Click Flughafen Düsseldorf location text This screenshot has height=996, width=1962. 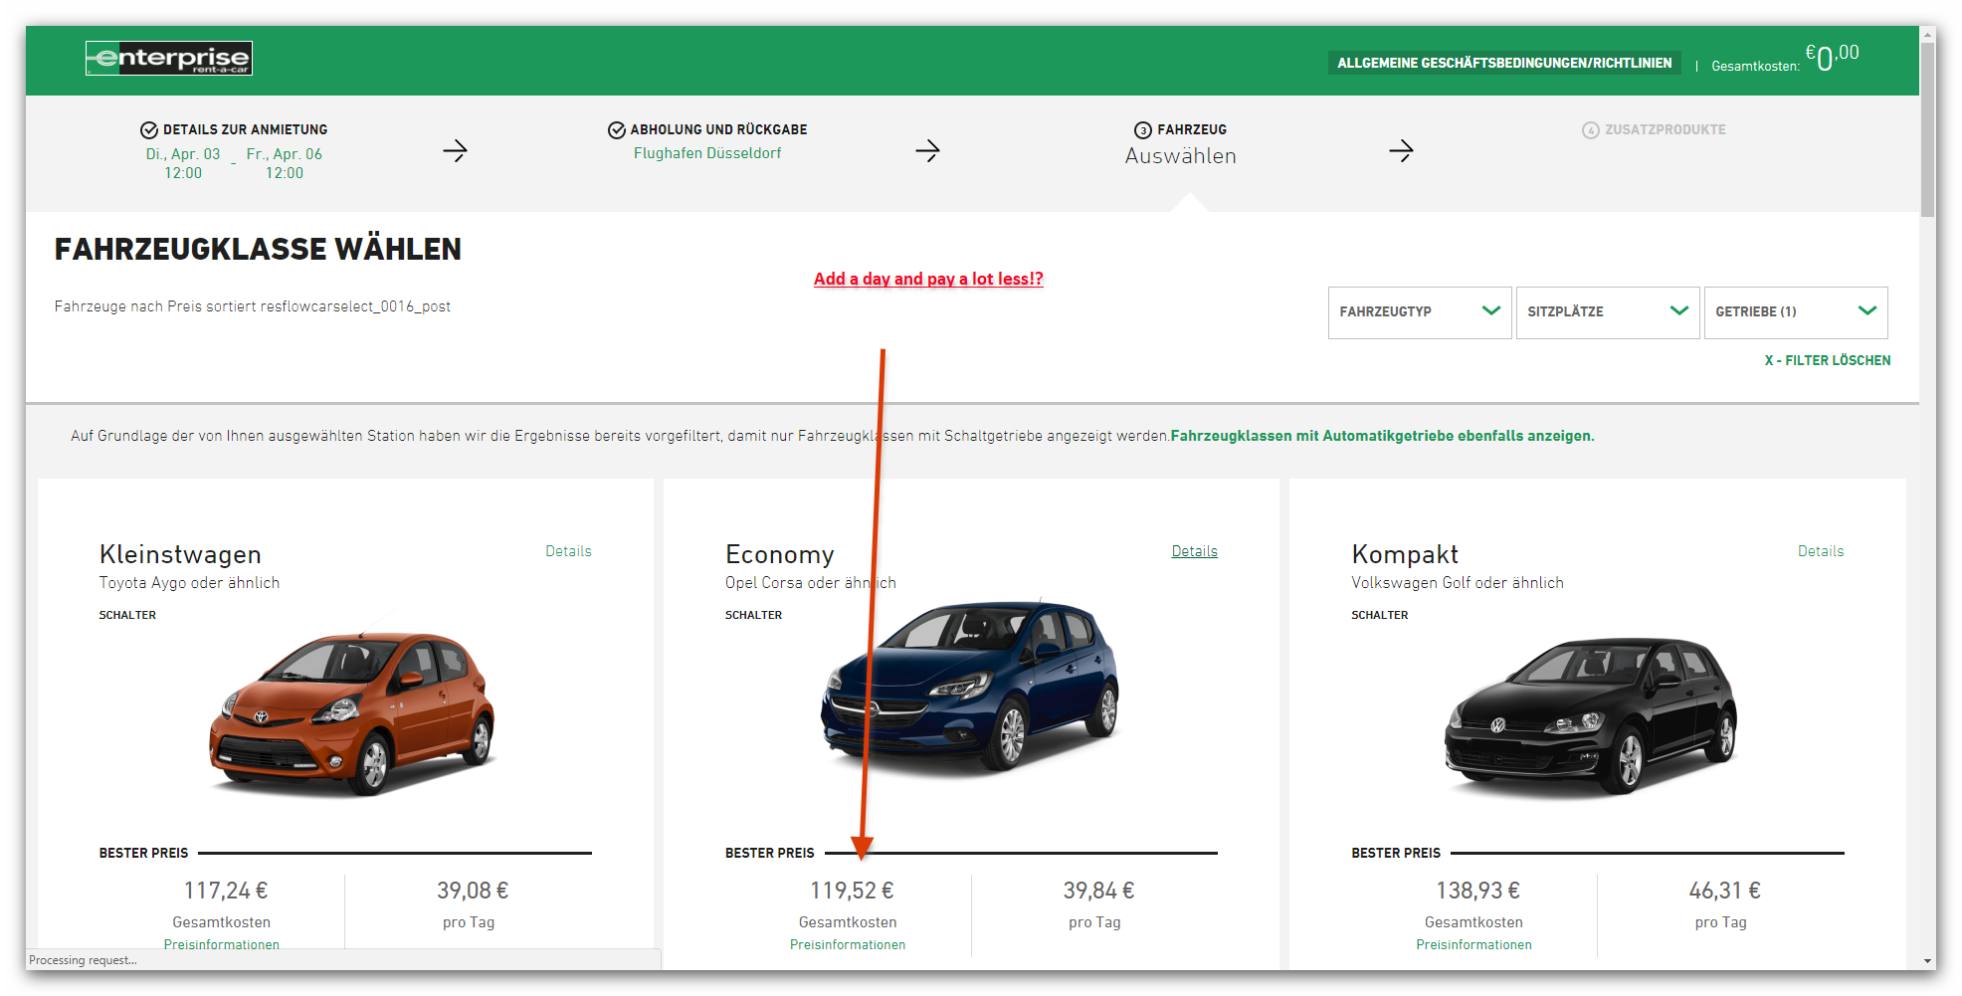(707, 153)
